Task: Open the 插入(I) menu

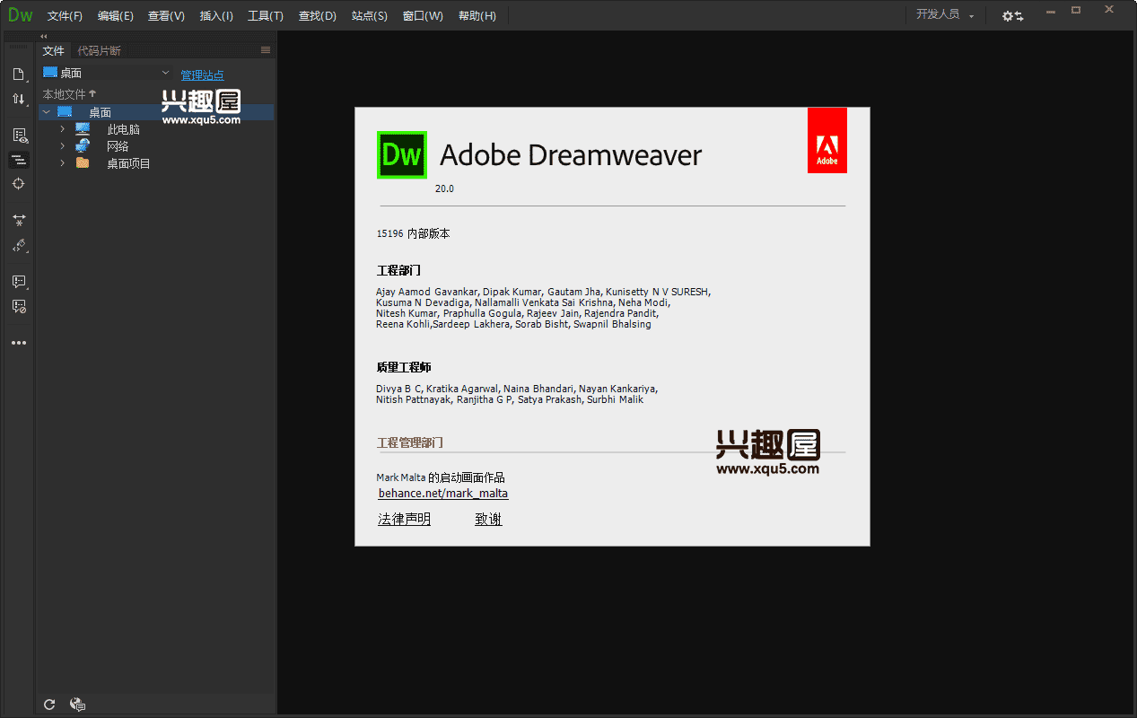Action: tap(216, 16)
